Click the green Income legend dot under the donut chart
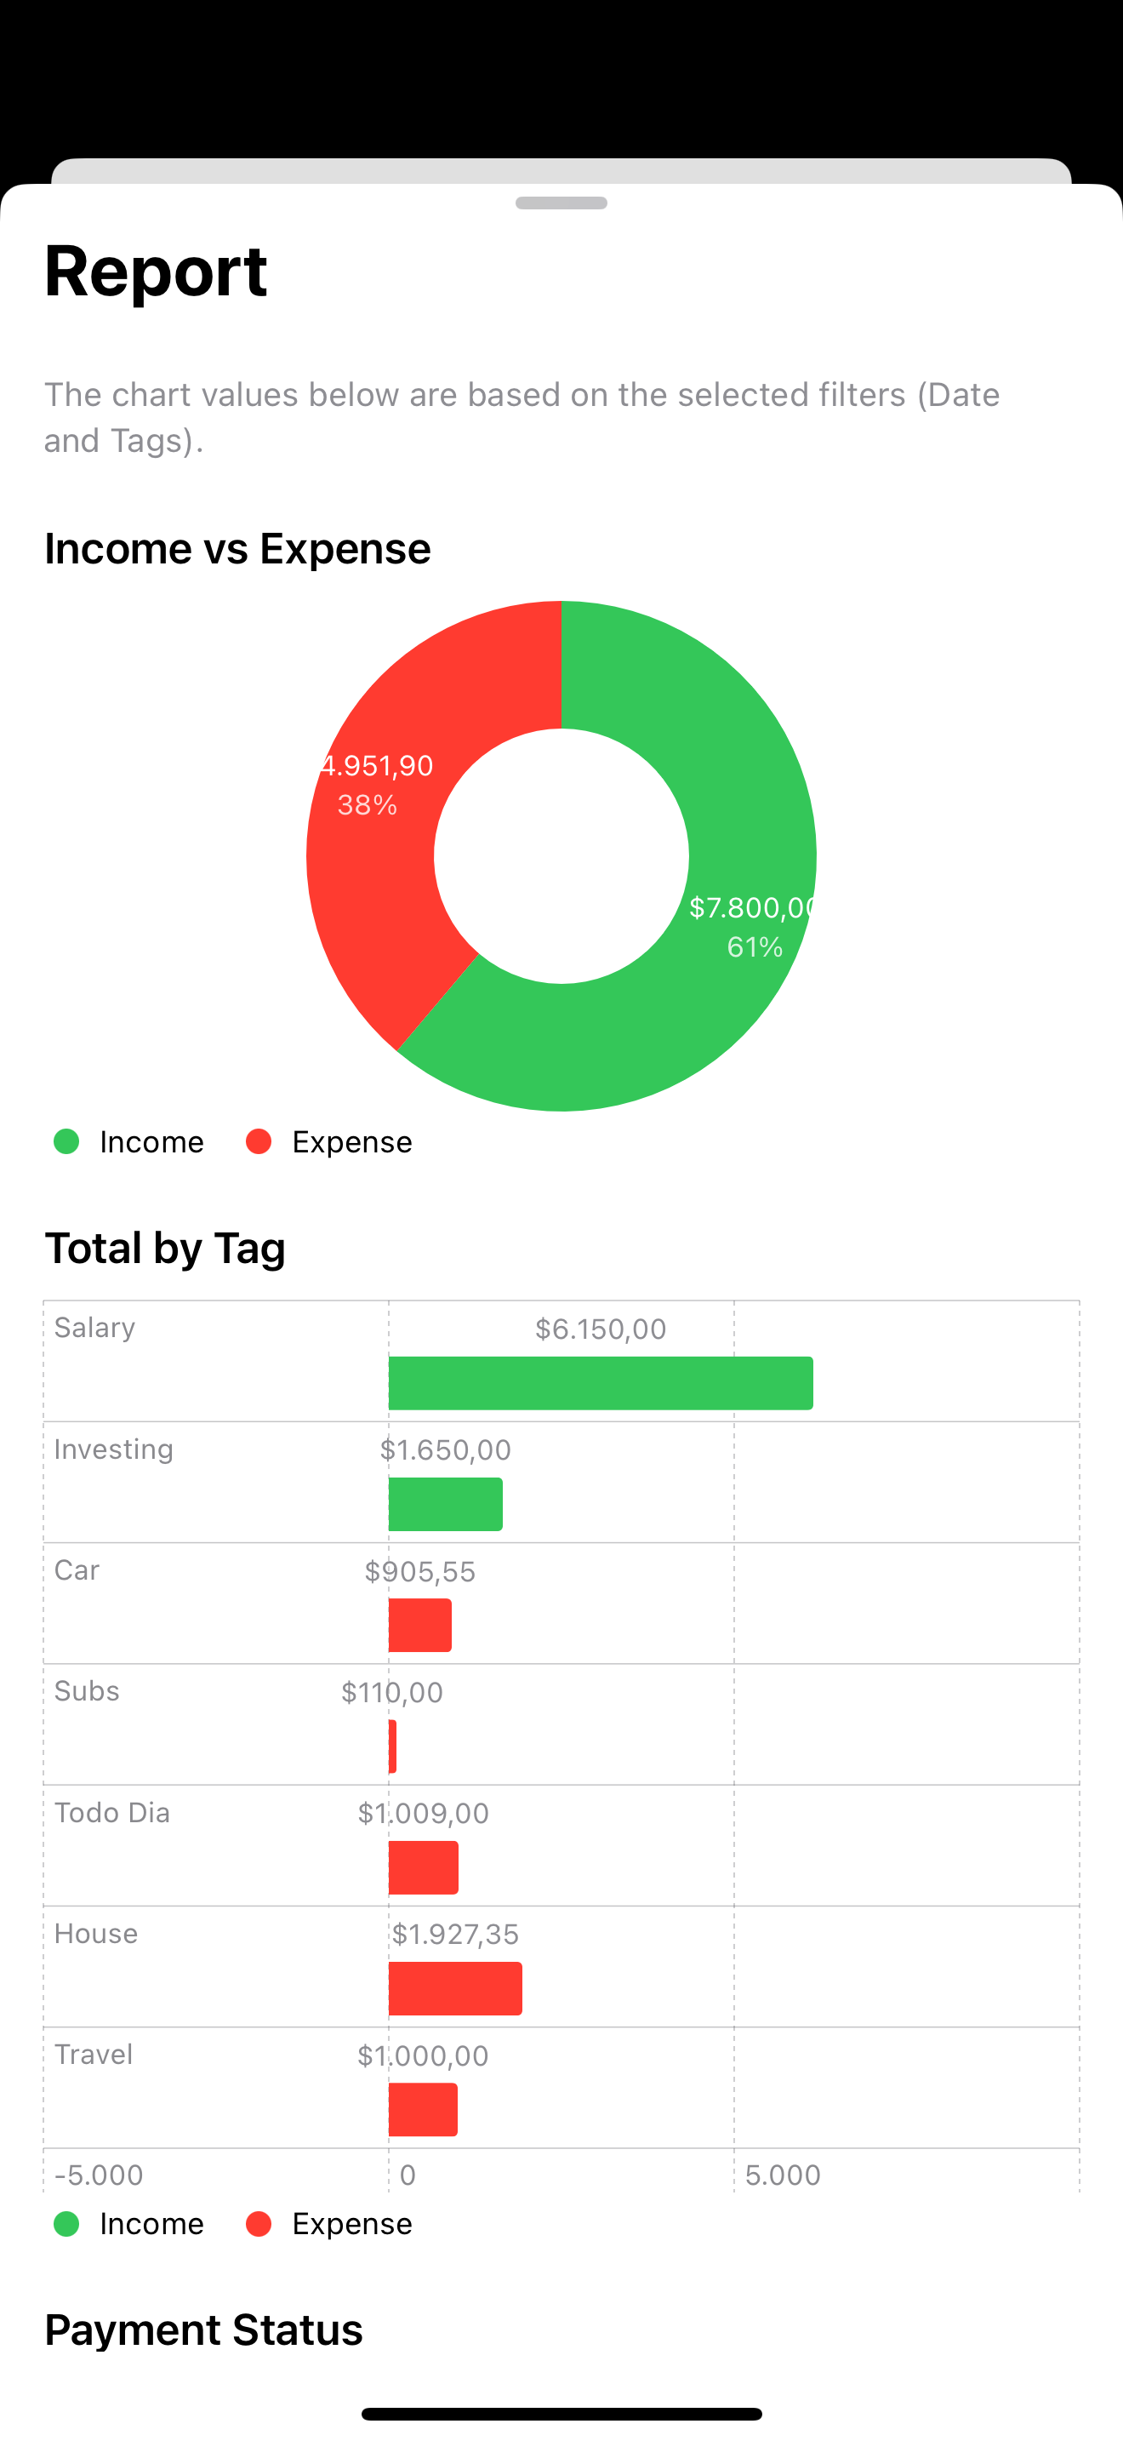Screen dimensions: 1123x2441 (x=66, y=1142)
